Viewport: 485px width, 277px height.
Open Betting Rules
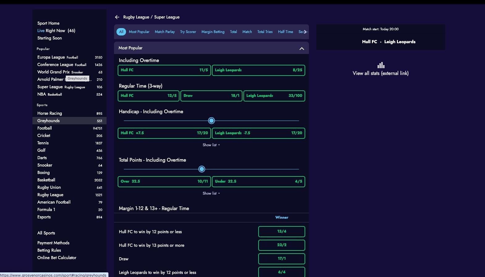coord(49,250)
